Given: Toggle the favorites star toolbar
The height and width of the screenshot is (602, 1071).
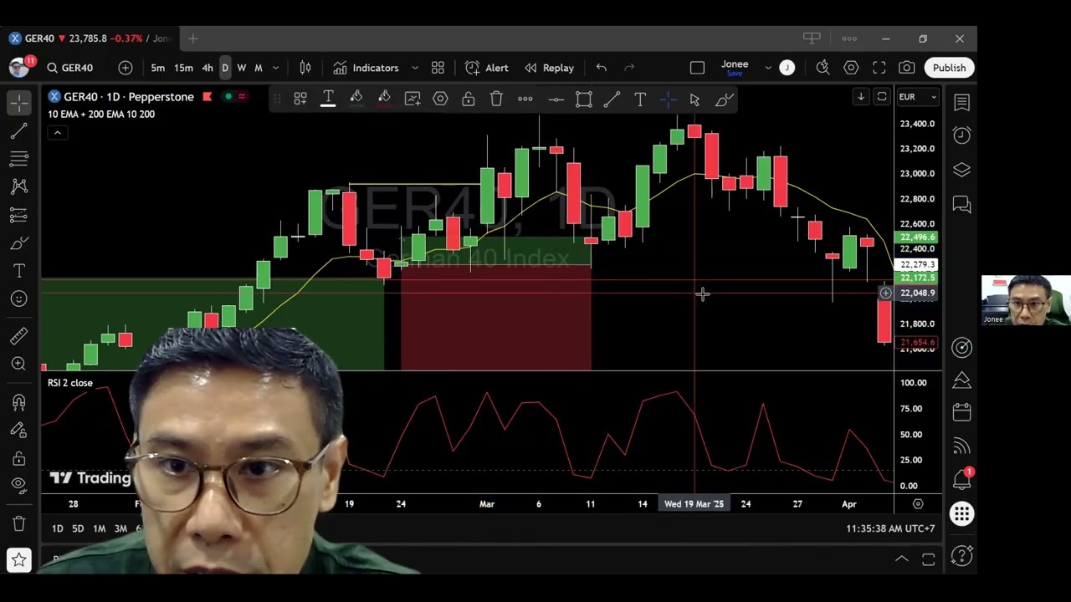Looking at the screenshot, I should pyautogui.click(x=18, y=559).
